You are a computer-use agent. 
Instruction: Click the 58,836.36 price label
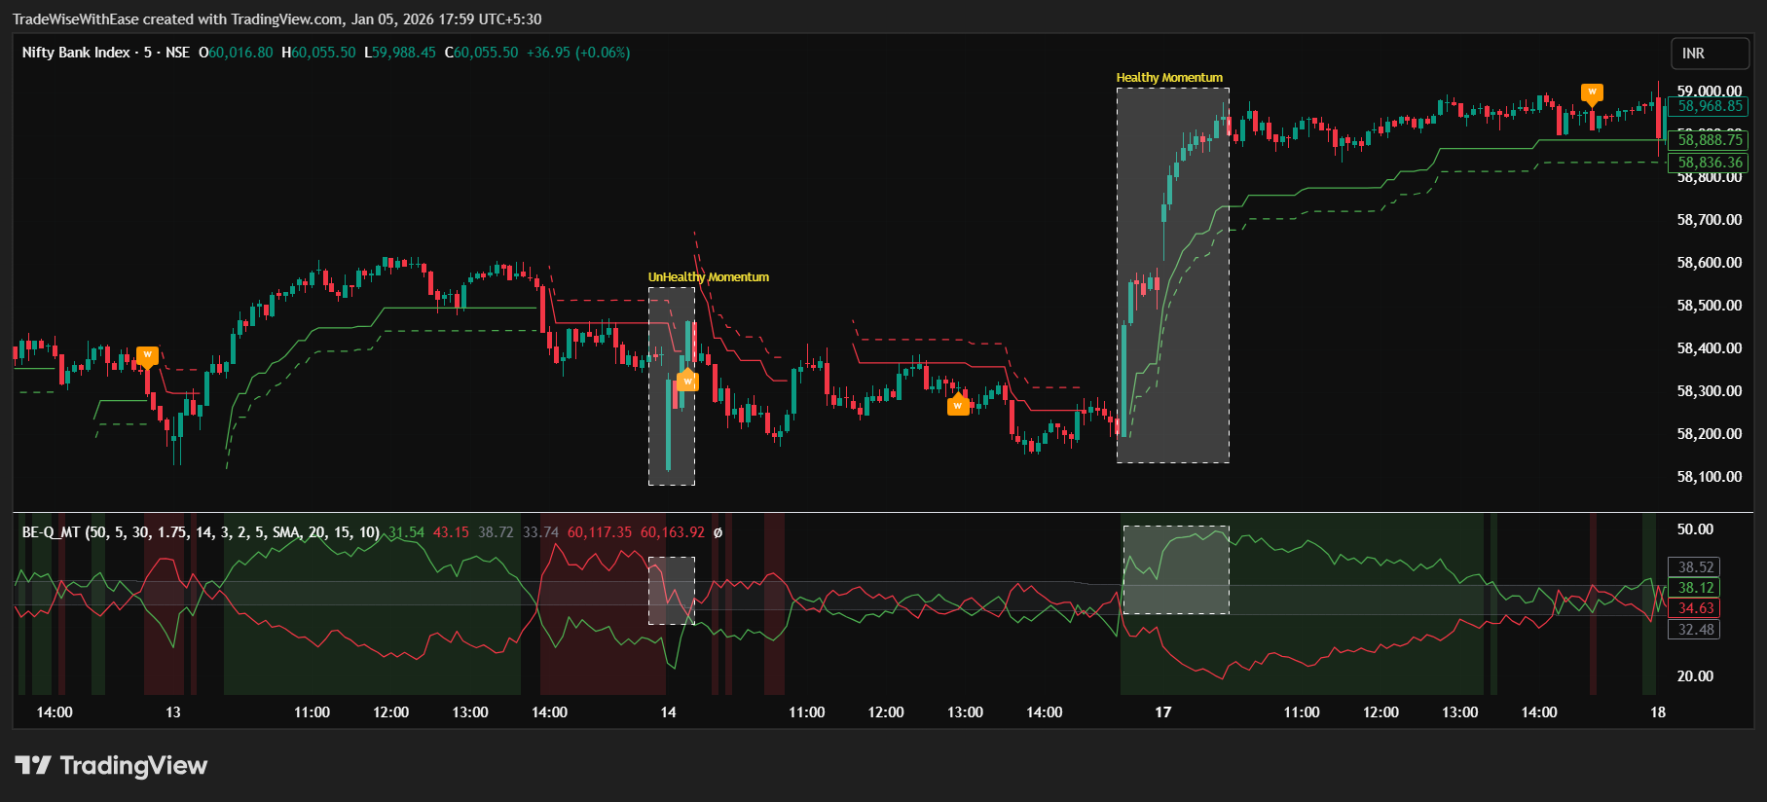tap(1711, 163)
